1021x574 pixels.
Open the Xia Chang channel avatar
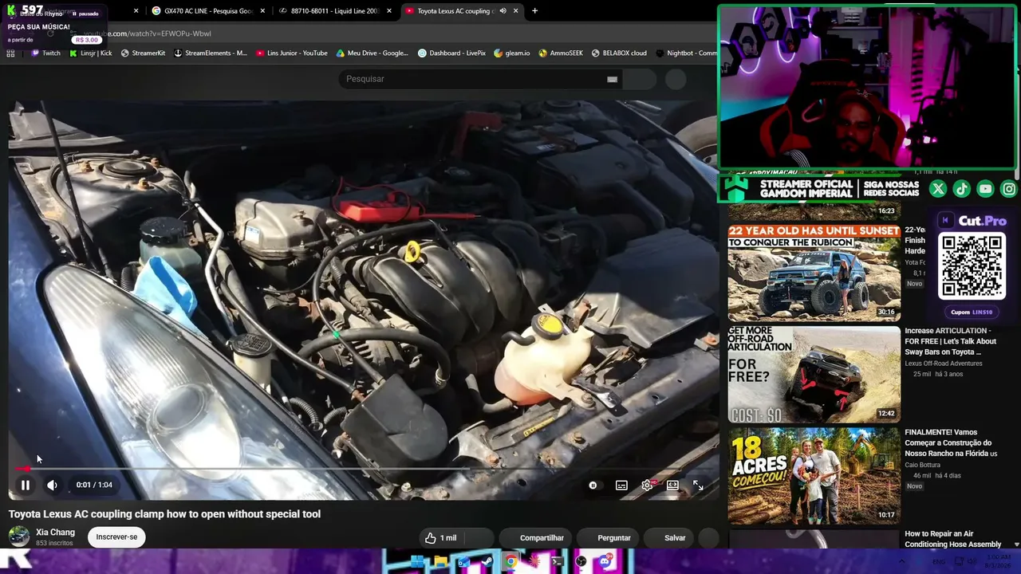(18, 537)
